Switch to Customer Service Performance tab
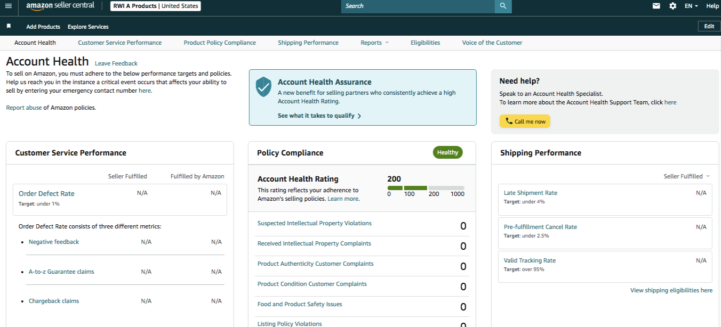 [120, 43]
